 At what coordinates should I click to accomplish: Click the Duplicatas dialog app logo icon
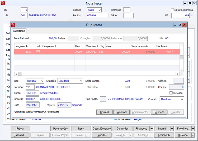13,25
